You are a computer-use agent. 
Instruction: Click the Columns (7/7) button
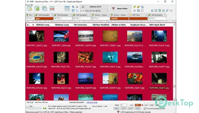(x=95, y=7)
